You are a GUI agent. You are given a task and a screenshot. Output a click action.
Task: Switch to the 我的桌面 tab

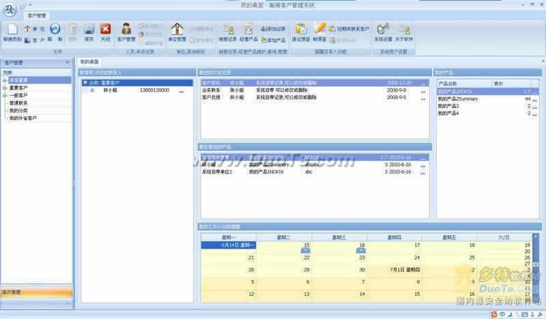tap(89, 62)
